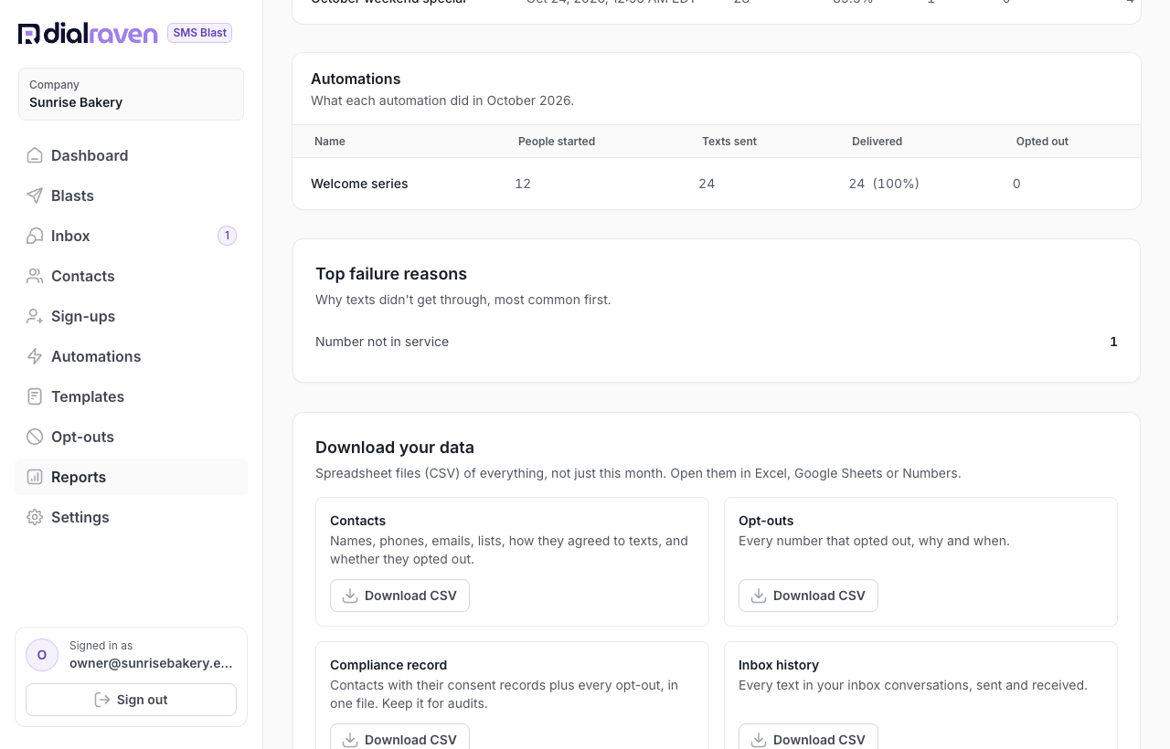
Task: Click the Name column header
Action: point(330,142)
